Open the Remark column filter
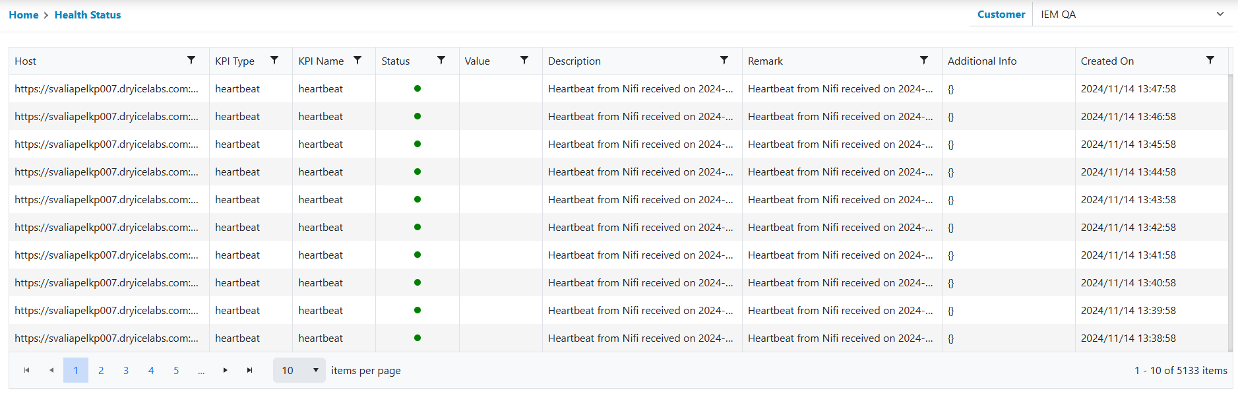This screenshot has width=1238, height=413. click(x=924, y=60)
